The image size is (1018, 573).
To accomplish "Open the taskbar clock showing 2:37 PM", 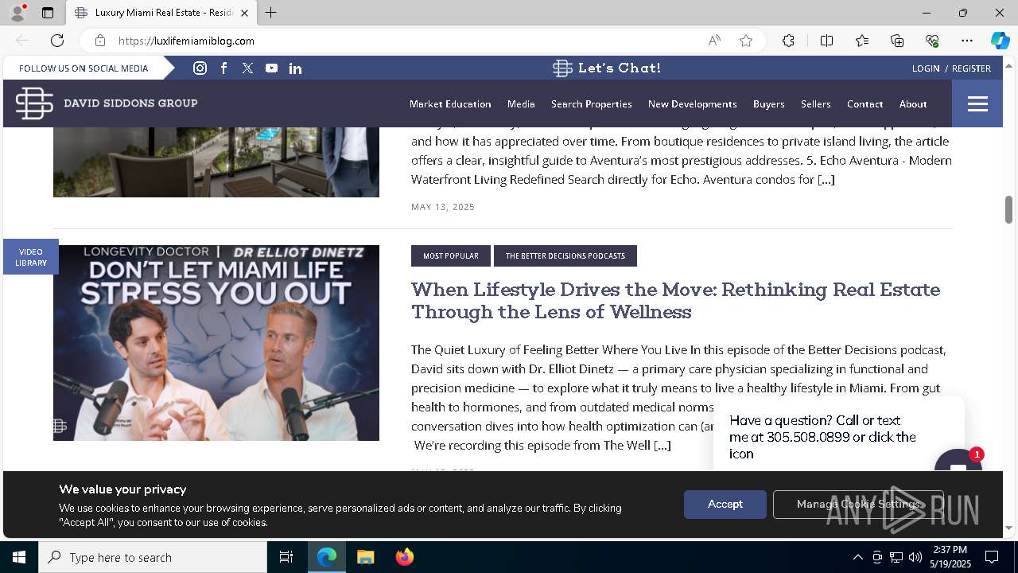I will point(950,557).
